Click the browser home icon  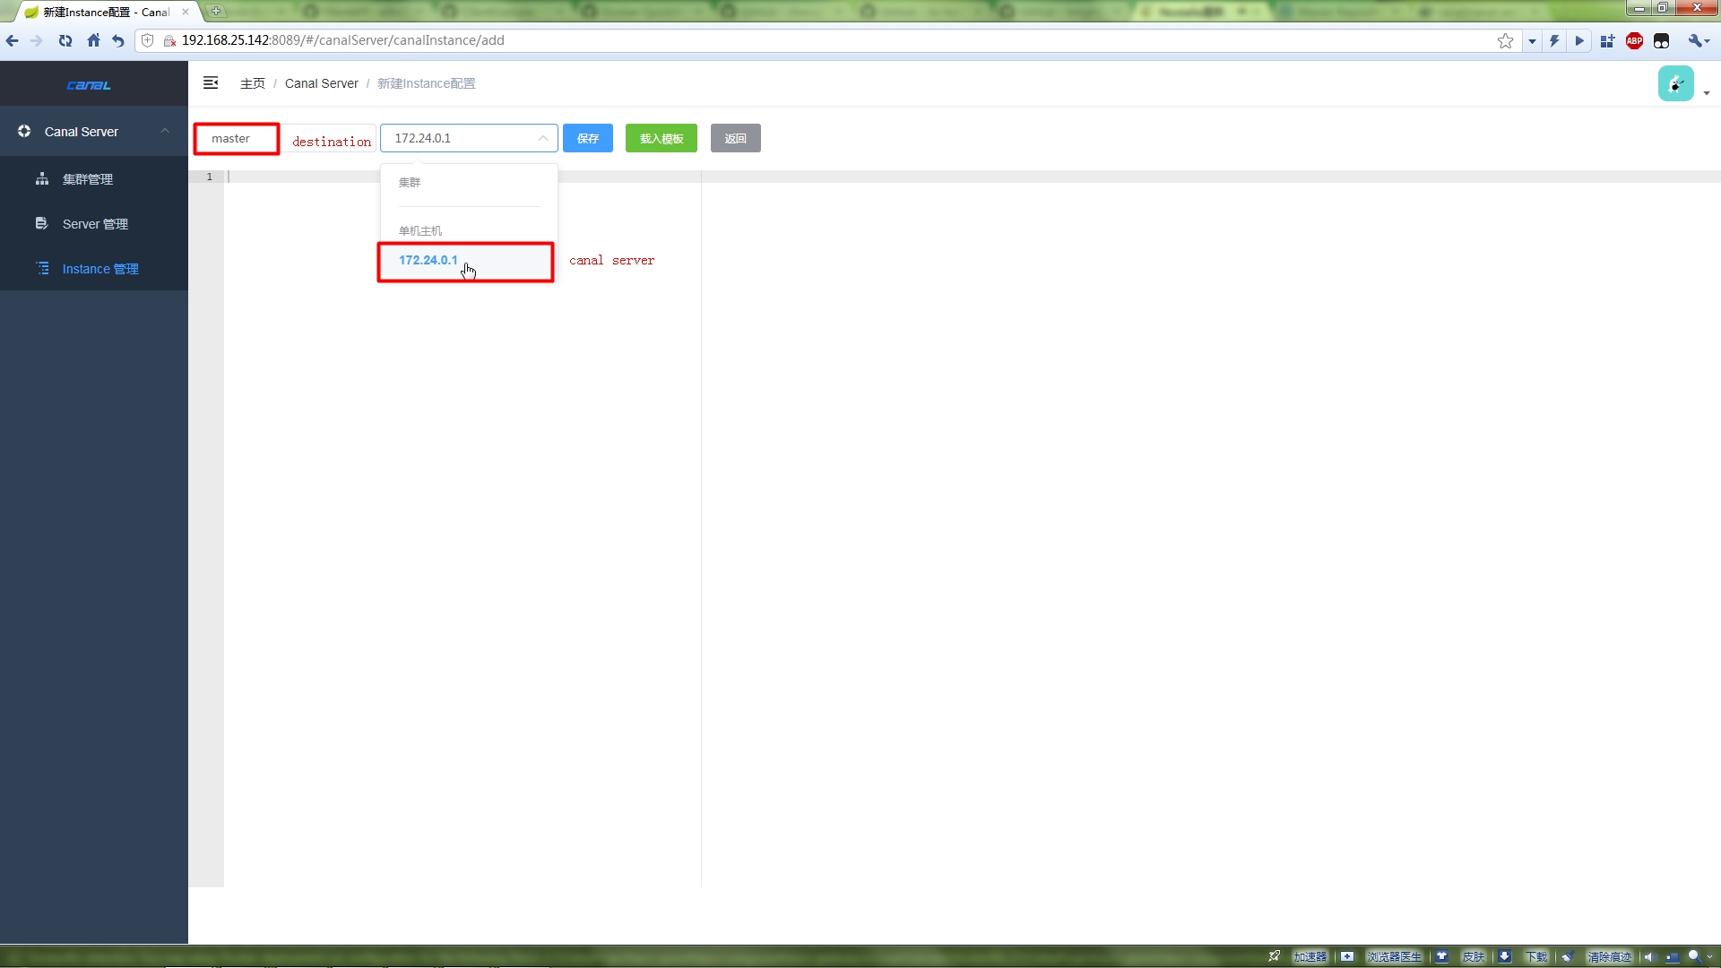click(93, 40)
